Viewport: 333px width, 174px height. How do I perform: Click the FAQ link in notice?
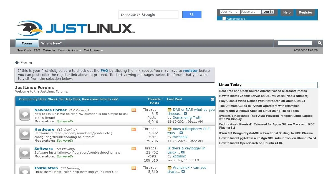pyautogui.click(x=104, y=71)
